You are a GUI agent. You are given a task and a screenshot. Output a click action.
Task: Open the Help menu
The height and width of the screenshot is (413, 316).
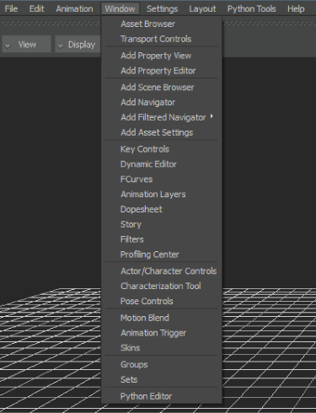coord(296,8)
